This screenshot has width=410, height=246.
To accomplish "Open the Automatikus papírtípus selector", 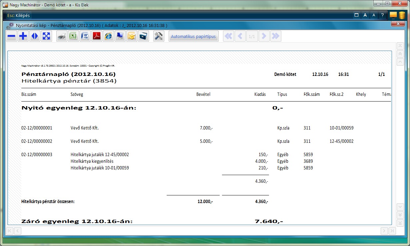I will click(x=193, y=36).
